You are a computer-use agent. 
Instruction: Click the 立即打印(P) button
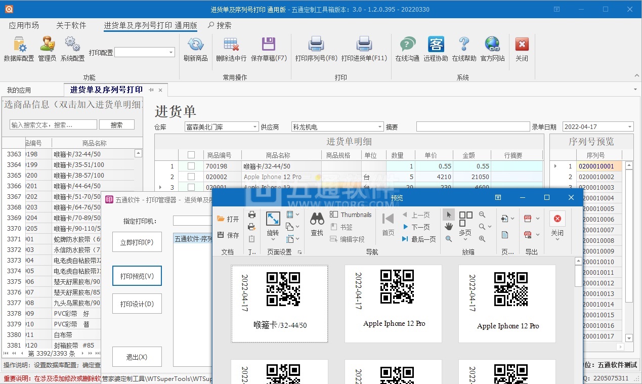[137, 242]
